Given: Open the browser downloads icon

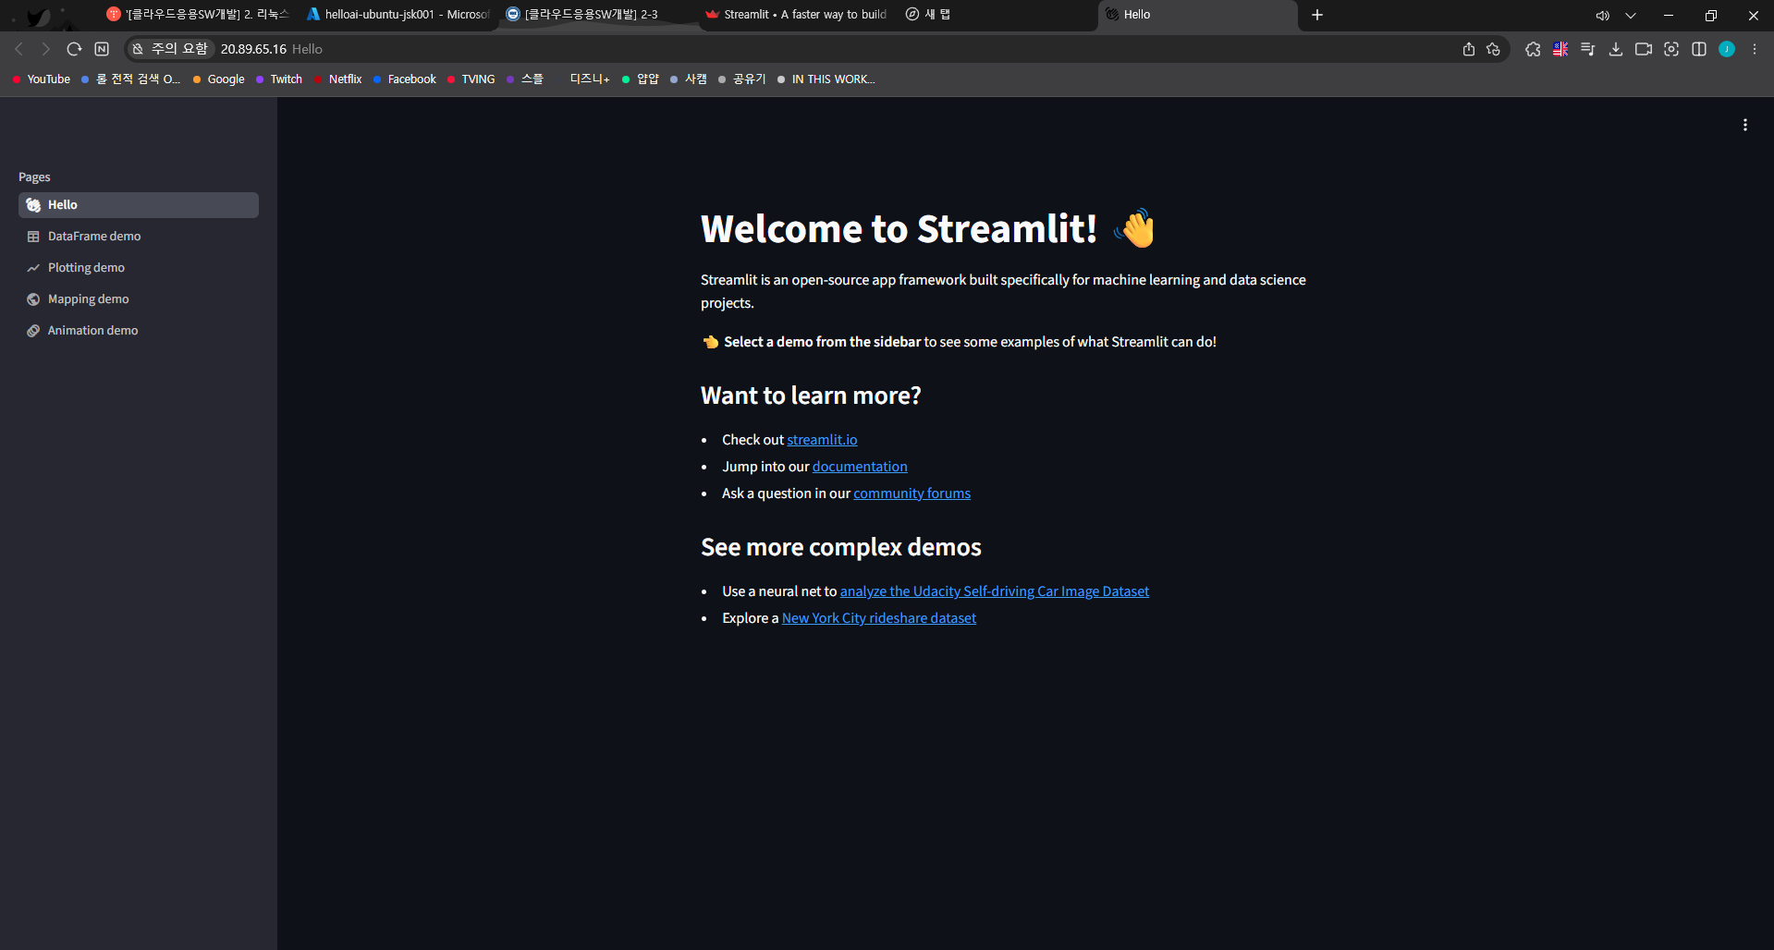Looking at the screenshot, I should pos(1616,49).
